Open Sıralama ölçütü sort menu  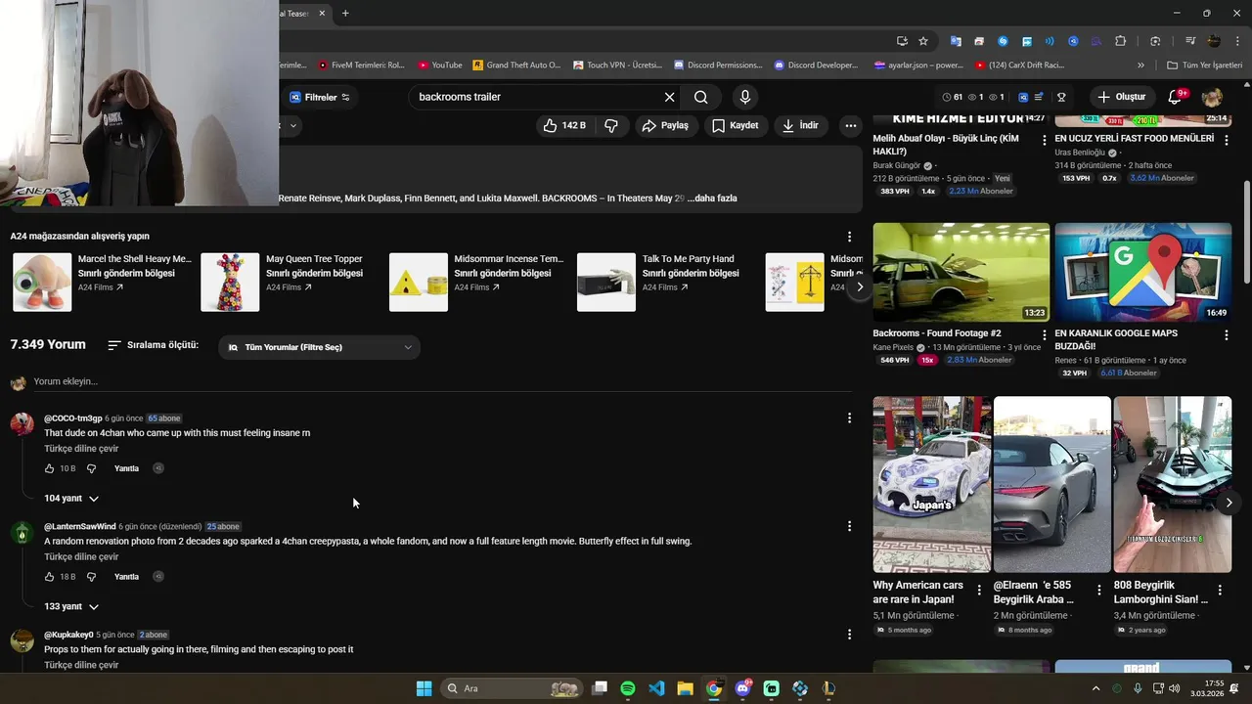[x=153, y=345]
